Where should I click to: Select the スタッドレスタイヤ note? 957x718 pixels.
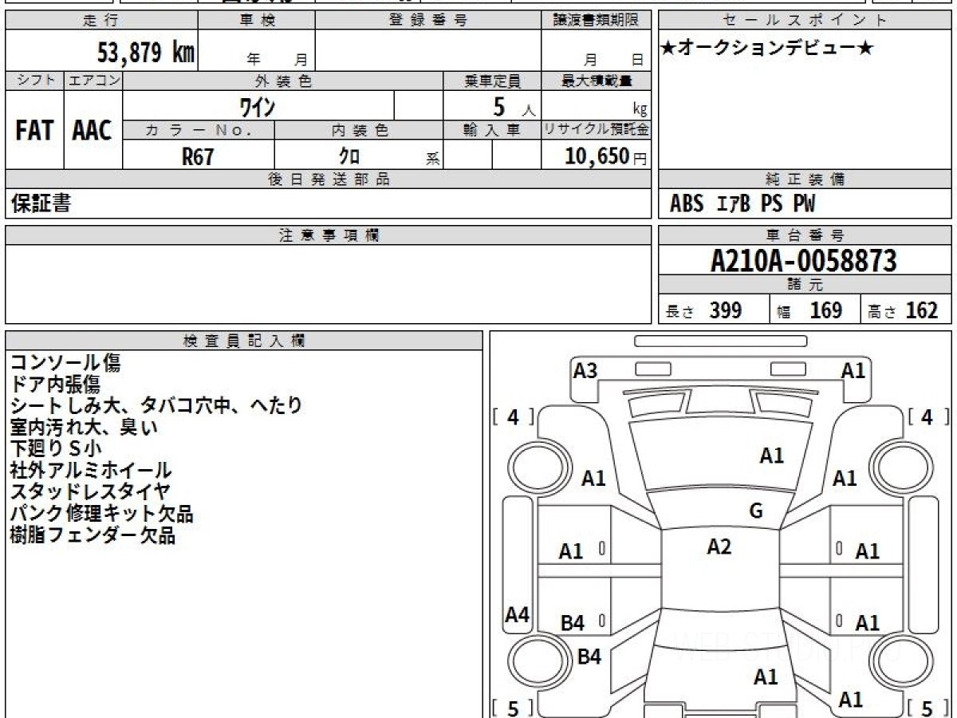click(89, 491)
